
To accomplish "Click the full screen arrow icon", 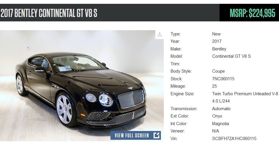I will (x=156, y=135).
